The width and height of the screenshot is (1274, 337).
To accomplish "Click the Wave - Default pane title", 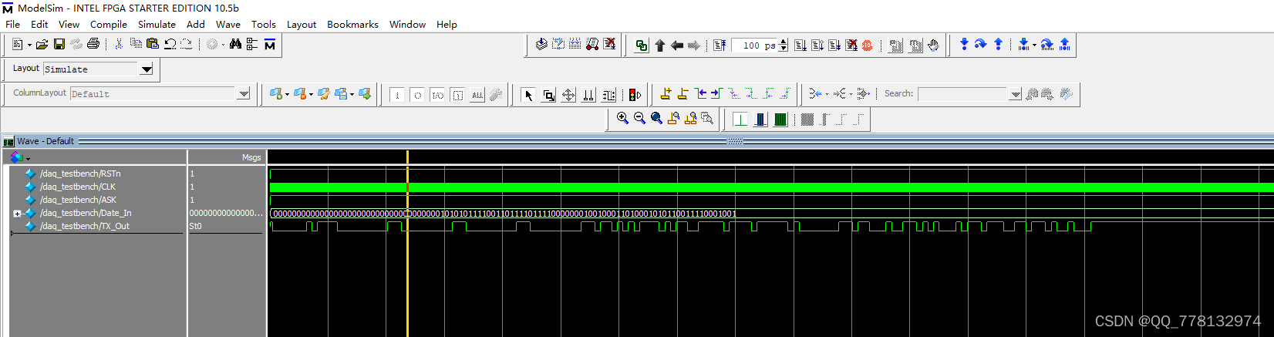I will click(45, 141).
